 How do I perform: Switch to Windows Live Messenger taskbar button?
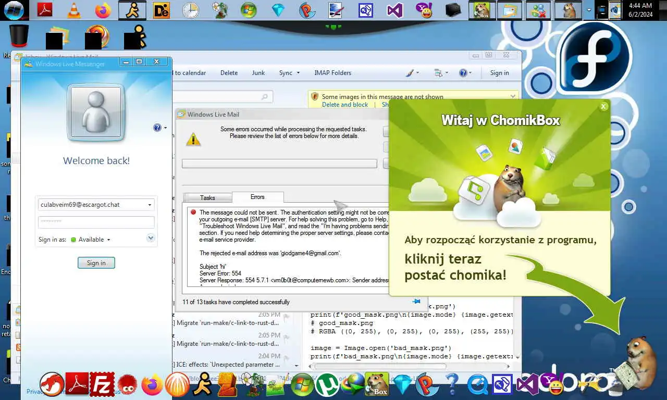tap(538, 10)
